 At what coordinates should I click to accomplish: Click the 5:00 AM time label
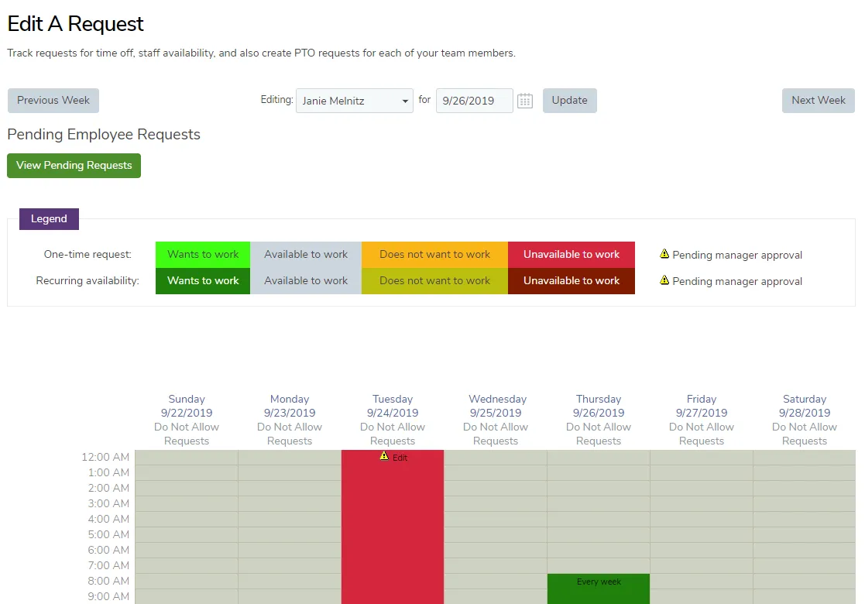[x=108, y=534]
